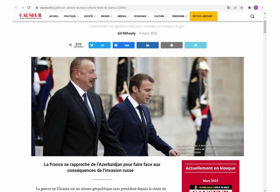
Task: Share article on LinkedIn
Action: click(147, 45)
